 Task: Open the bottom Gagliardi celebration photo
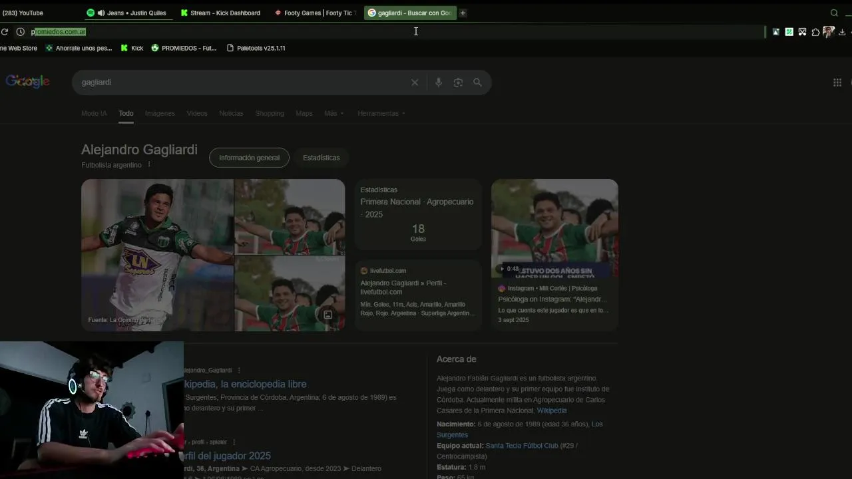290,293
